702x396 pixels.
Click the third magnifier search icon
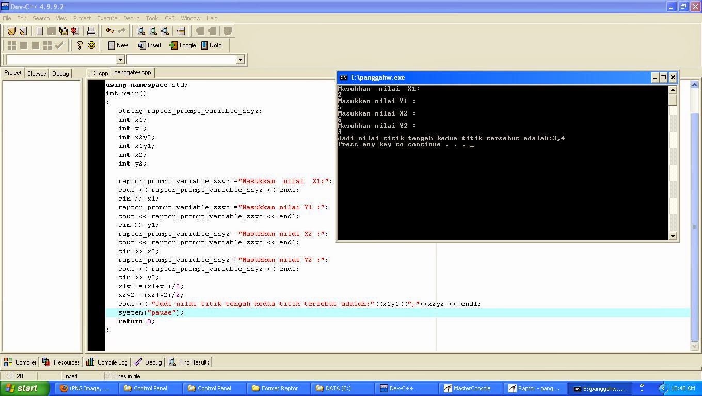pos(164,31)
